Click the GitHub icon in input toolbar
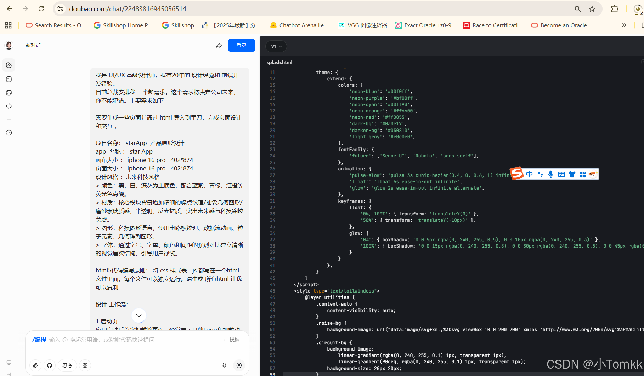Screen dimensions: 644x376 50,365
